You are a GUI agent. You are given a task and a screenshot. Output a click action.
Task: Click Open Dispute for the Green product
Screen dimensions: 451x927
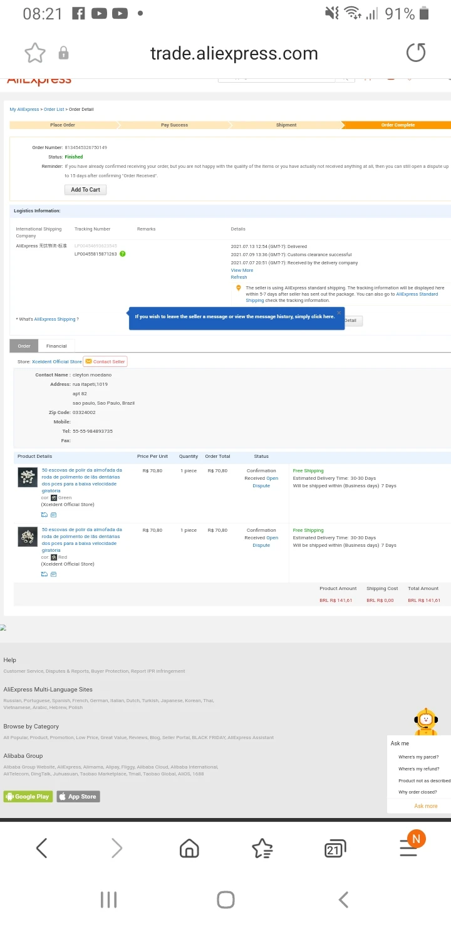click(x=266, y=482)
